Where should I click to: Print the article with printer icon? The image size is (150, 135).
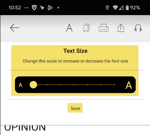104,28
